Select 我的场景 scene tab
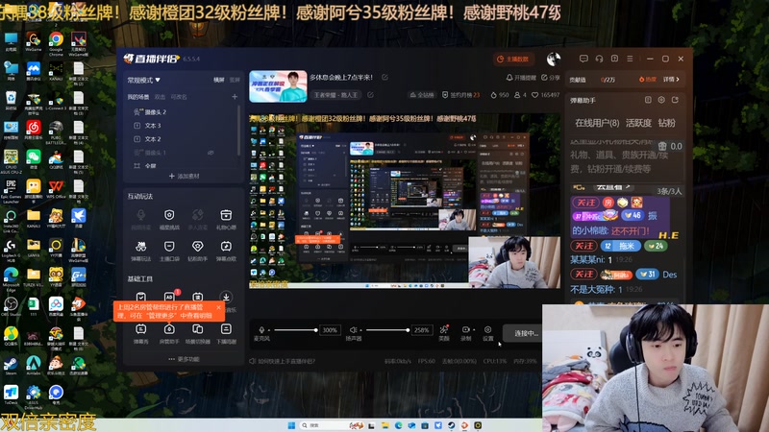The image size is (769, 432). (138, 97)
